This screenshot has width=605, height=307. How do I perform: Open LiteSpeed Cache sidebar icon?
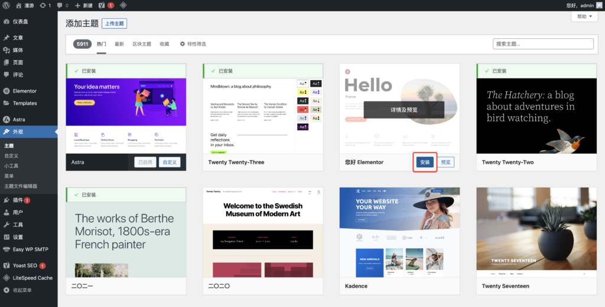(6, 278)
